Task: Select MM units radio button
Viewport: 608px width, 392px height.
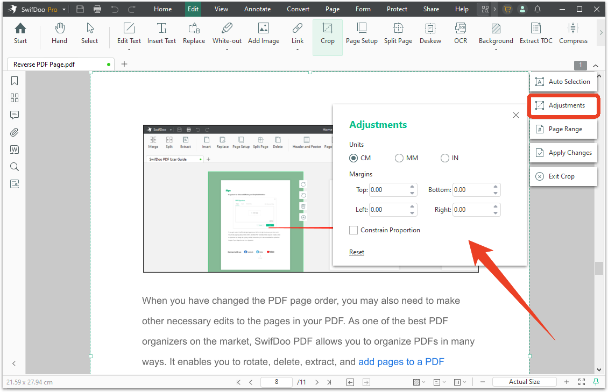Action: (x=399, y=158)
